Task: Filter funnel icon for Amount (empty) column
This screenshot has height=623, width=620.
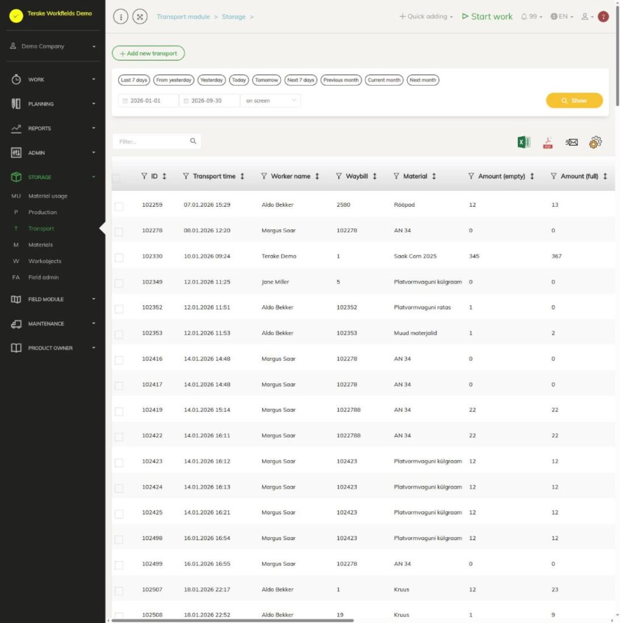Action: [x=471, y=176]
